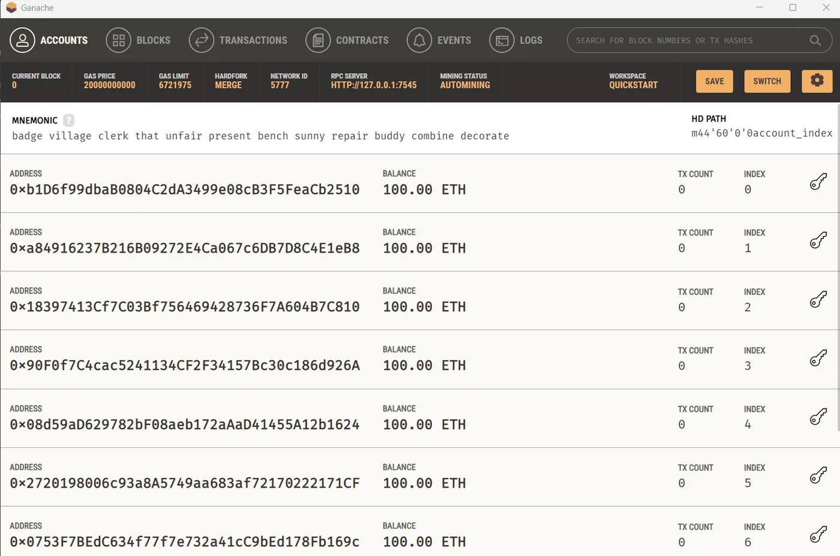
Task: Click the QUICKSTART workspace name
Action: 634,85
